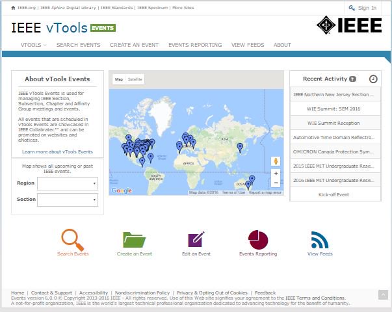Click the More Sites link
Viewport: 392px width, 312px height.
coord(183,8)
